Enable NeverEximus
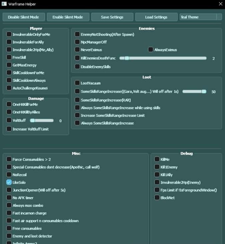Screen dimensions: 225x244 [x=77, y=49]
